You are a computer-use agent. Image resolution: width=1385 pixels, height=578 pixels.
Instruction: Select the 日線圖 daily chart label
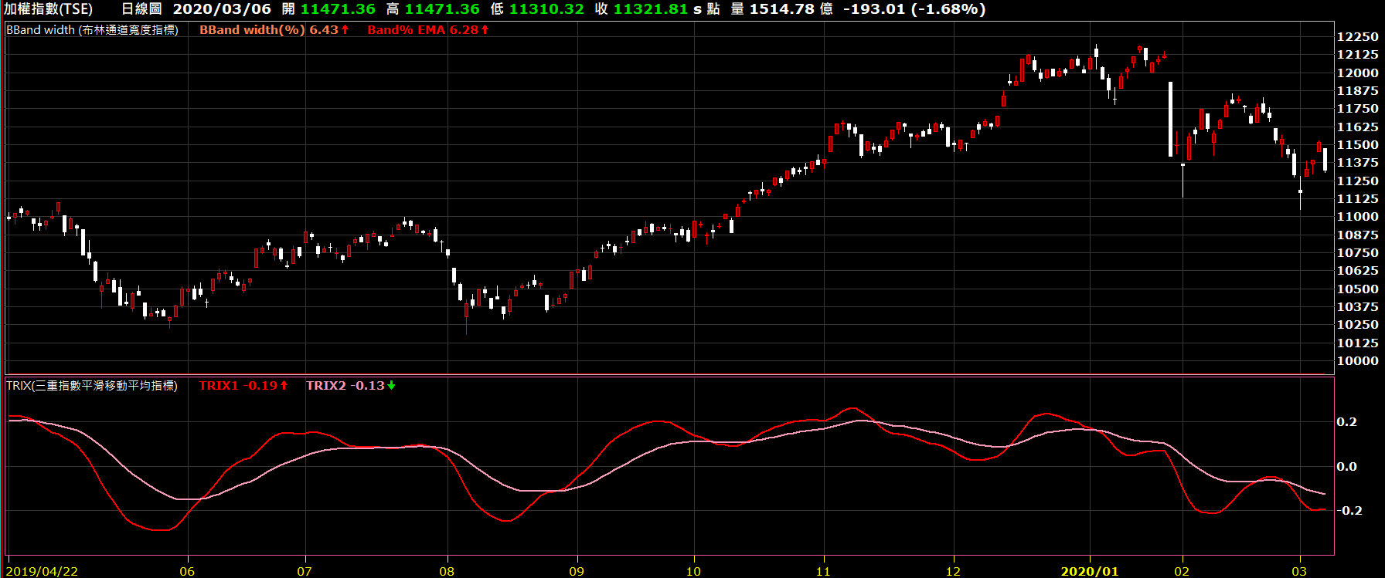coord(141,9)
